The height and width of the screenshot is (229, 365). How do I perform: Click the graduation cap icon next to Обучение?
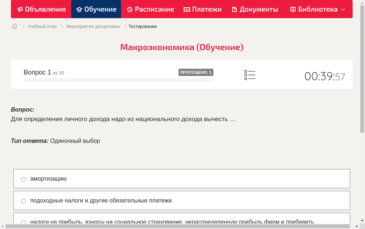coord(80,9)
